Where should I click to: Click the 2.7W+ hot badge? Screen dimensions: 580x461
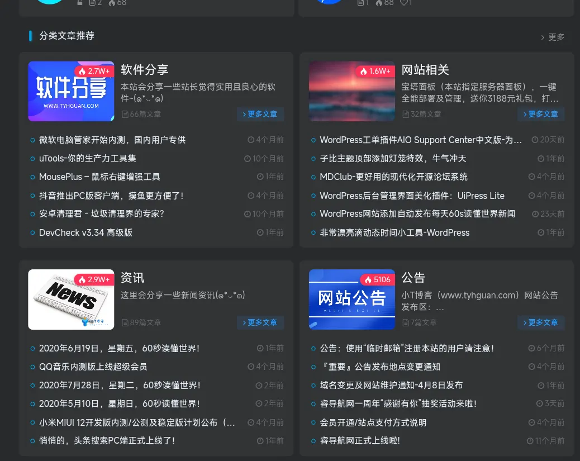[94, 71]
